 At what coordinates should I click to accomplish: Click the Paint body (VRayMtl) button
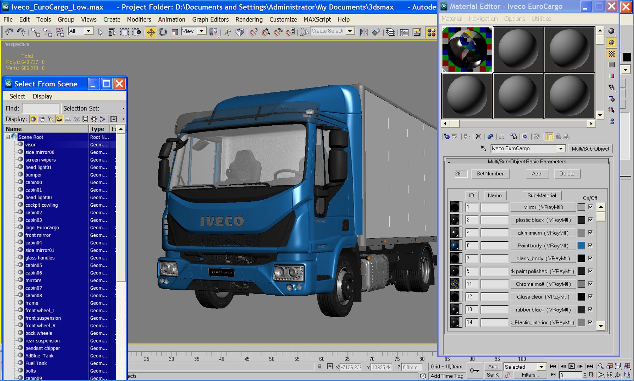[x=543, y=246]
